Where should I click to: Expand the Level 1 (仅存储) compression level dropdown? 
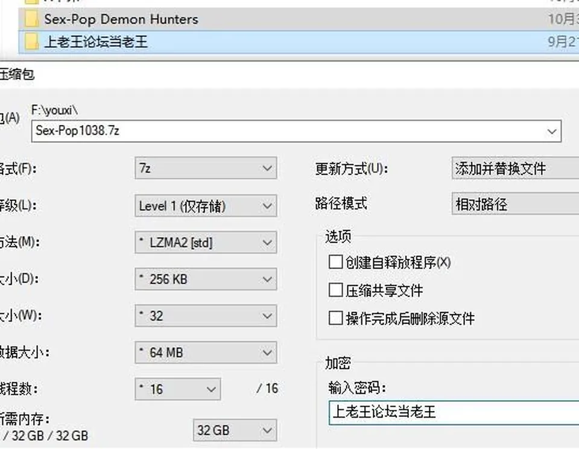(x=206, y=205)
